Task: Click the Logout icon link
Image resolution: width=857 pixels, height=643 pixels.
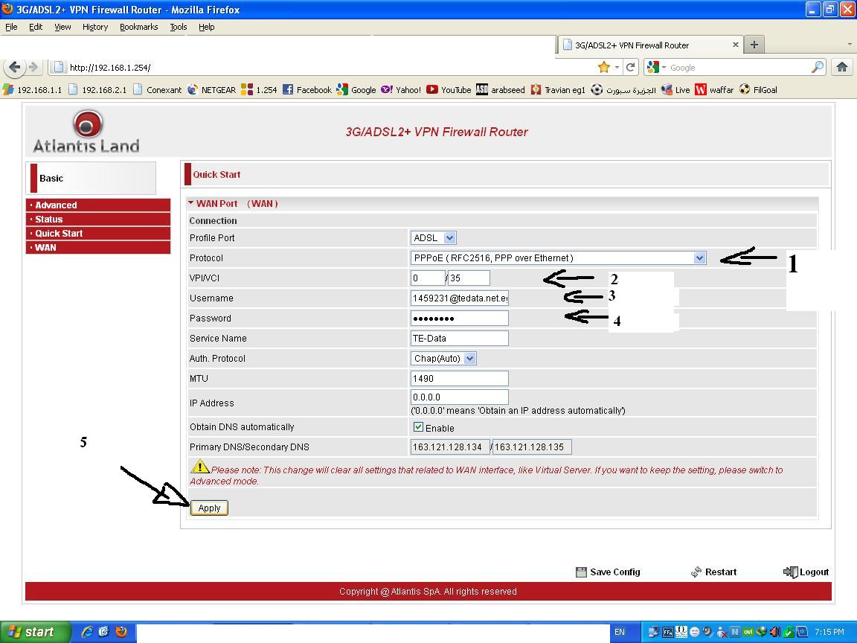Action: pyautogui.click(x=806, y=572)
